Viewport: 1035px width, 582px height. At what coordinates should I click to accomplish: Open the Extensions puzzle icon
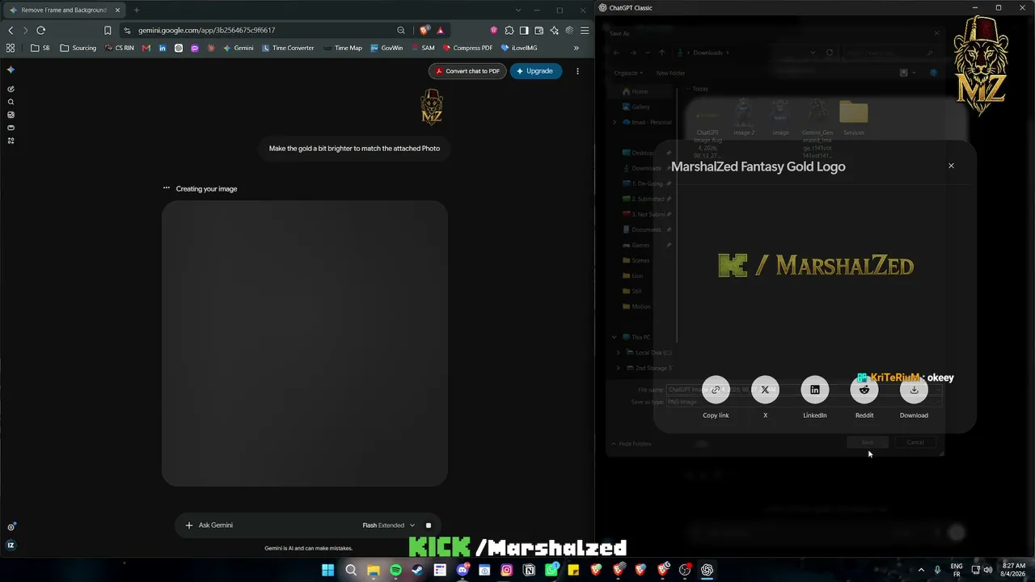click(x=509, y=30)
